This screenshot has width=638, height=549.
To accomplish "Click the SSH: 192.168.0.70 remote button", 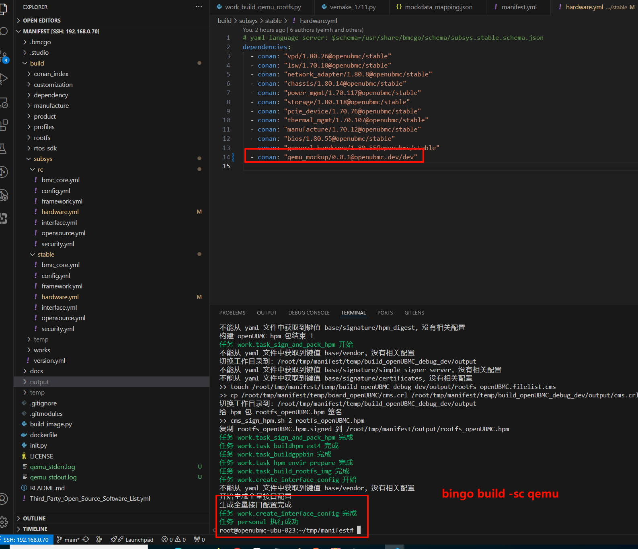I will coord(27,539).
